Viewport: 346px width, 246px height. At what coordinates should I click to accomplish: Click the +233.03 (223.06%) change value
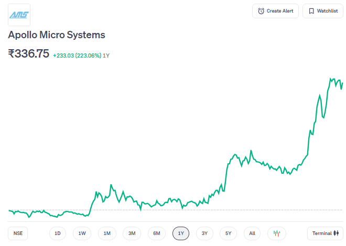[77, 55]
